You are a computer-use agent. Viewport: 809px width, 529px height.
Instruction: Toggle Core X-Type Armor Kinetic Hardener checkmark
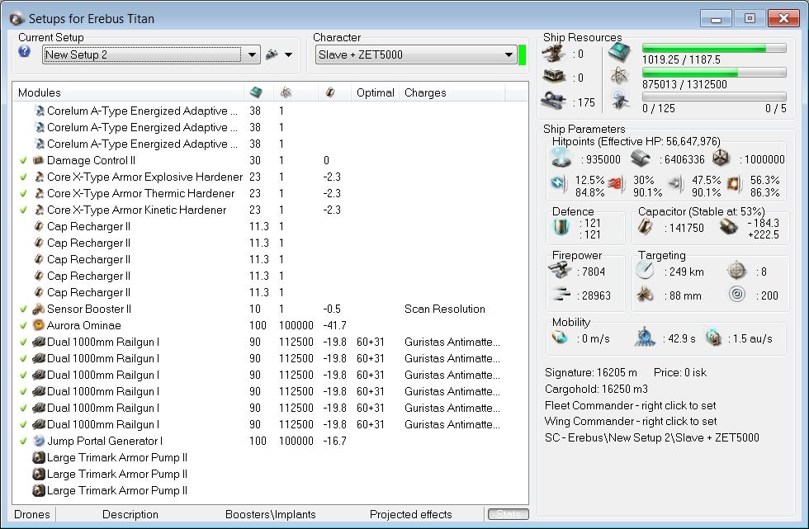[23, 210]
